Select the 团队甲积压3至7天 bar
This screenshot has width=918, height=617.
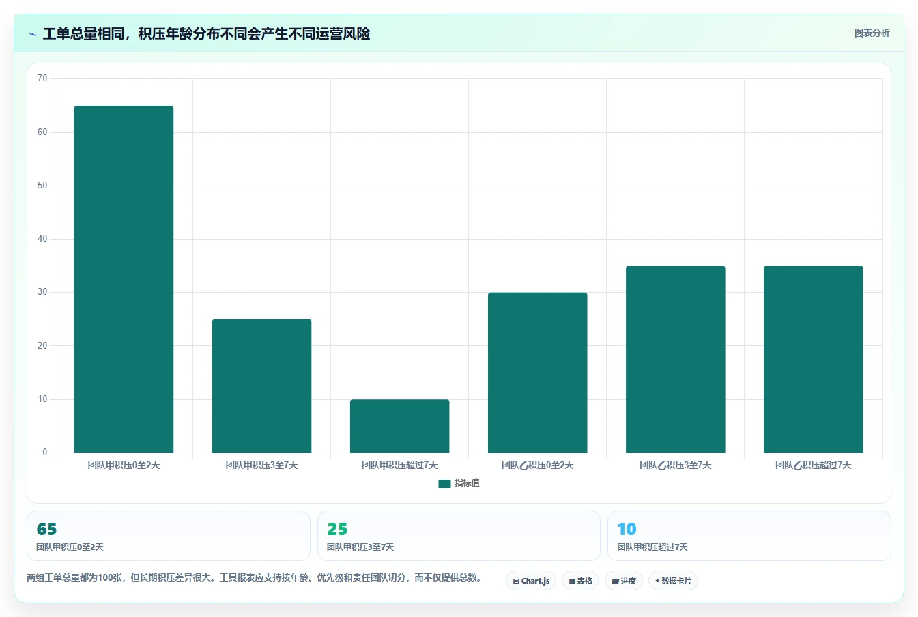pyautogui.click(x=261, y=386)
